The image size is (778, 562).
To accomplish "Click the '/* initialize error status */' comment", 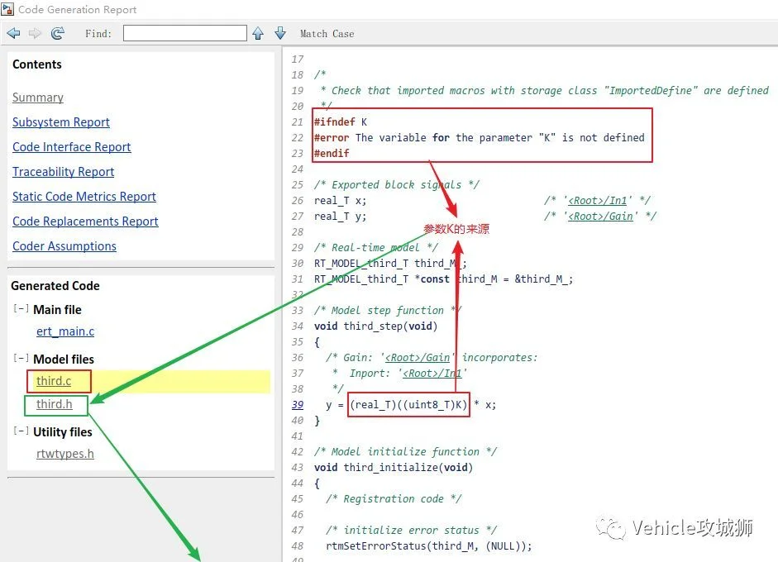I will click(x=411, y=531).
